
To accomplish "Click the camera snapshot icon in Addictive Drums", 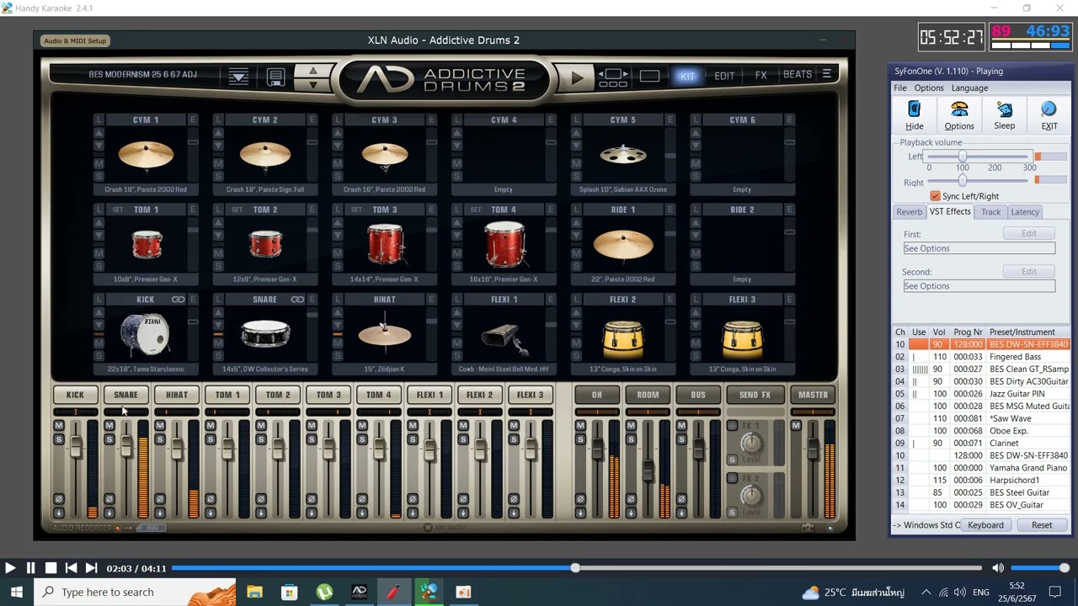I will coord(808,528).
